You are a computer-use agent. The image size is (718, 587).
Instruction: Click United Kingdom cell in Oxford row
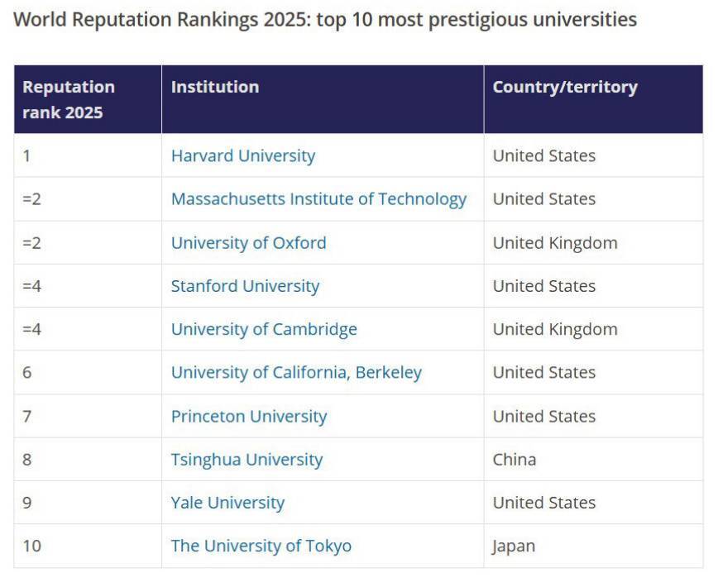(555, 243)
